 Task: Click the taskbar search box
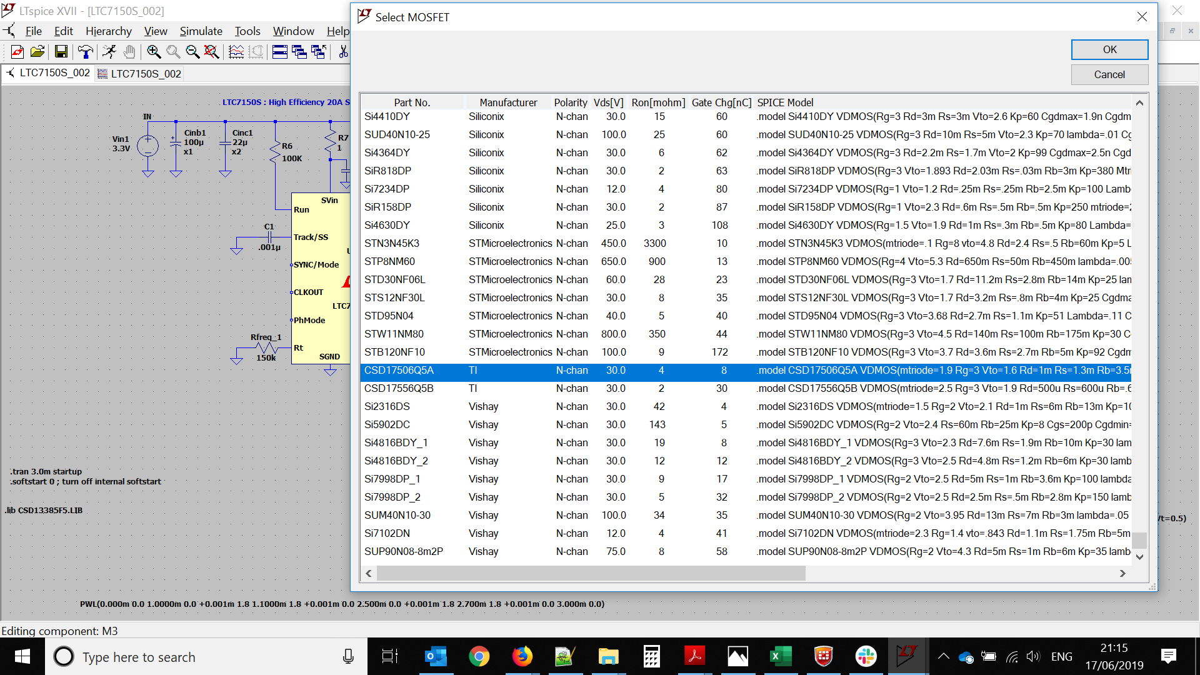coord(206,657)
